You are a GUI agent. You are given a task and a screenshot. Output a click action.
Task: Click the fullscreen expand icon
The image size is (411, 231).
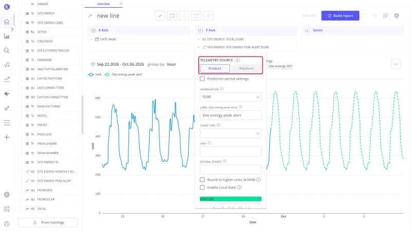tap(365, 16)
